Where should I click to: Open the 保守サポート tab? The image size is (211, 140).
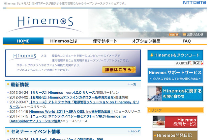coord(105,41)
